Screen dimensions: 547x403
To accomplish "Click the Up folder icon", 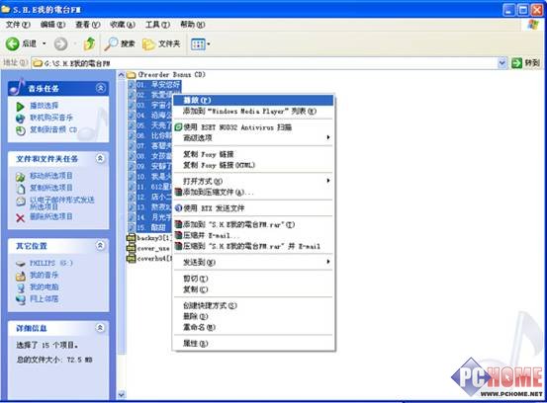I will 89,43.
